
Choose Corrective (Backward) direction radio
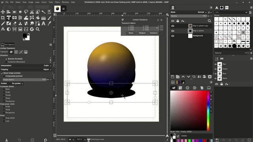click(x=6, y=62)
